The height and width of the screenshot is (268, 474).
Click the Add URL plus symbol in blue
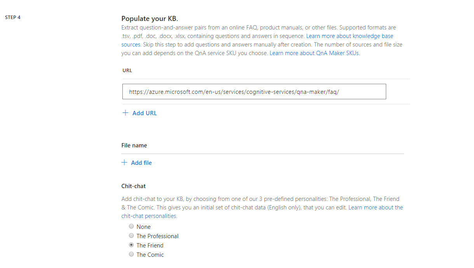coord(125,112)
